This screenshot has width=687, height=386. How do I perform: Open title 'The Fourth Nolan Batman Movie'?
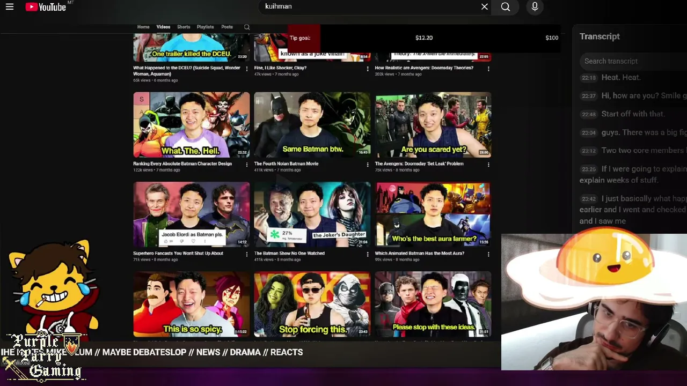[286, 164]
